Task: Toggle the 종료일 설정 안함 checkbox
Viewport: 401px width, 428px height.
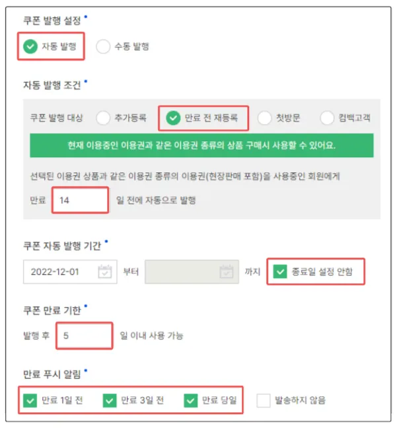Action: point(280,271)
